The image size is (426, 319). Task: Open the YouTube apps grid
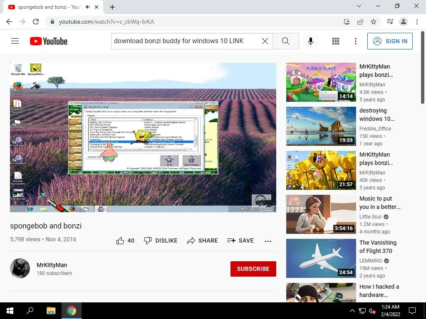[x=336, y=41]
